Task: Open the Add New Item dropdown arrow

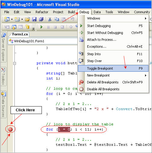Action: coord(22,19)
